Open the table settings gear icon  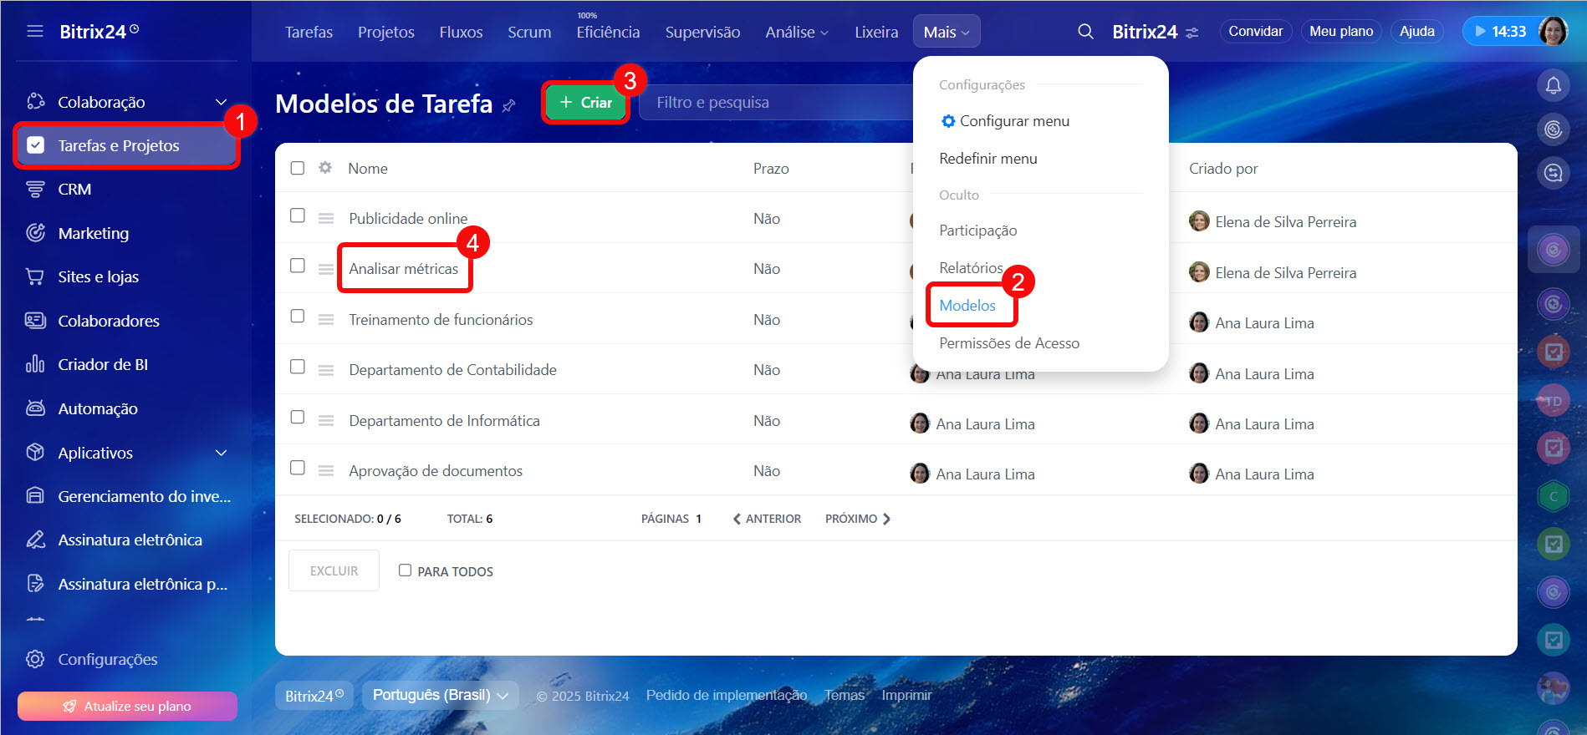325,168
